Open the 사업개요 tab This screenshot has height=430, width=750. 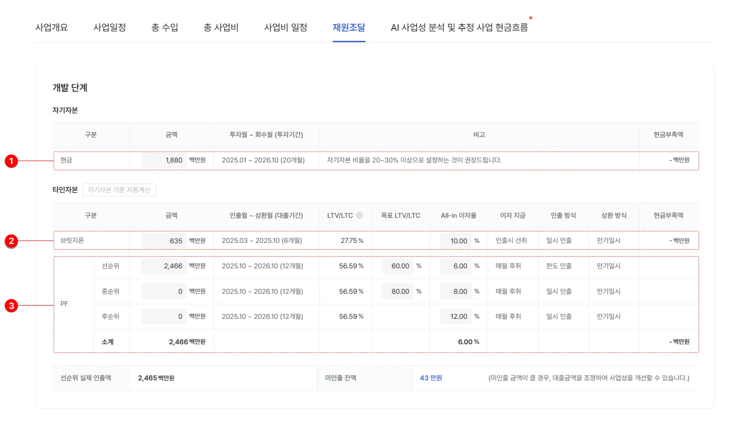point(52,27)
